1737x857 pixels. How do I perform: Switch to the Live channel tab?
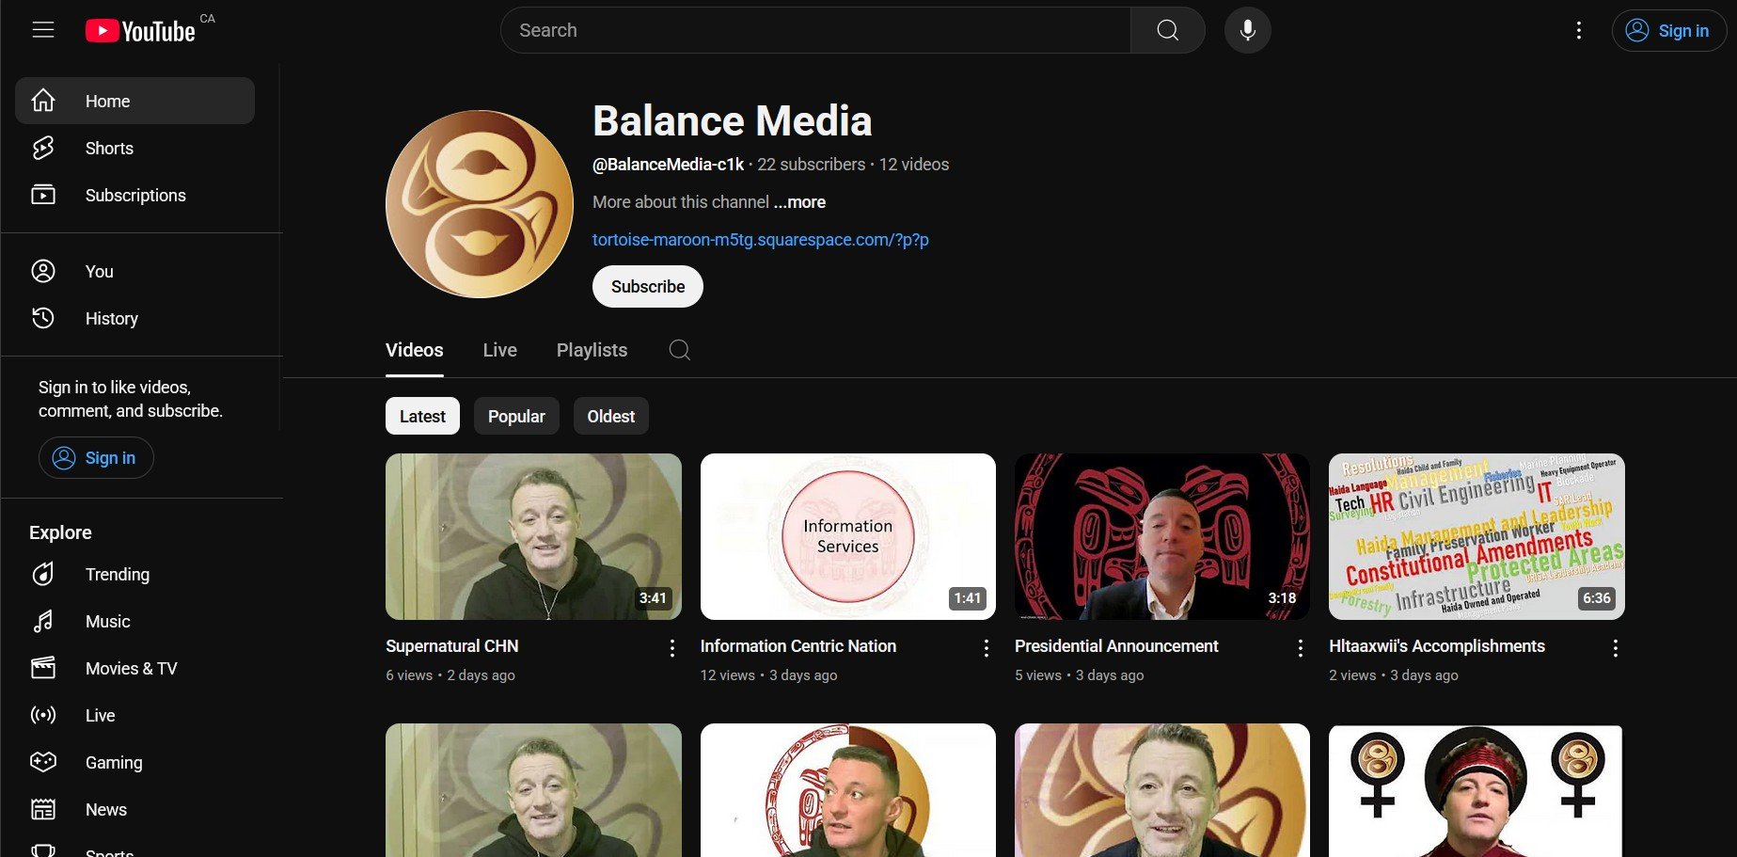point(499,350)
